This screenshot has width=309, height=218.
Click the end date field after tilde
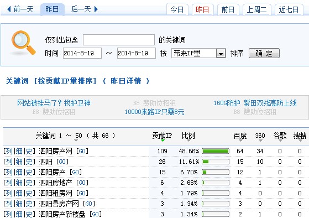pos(137,53)
